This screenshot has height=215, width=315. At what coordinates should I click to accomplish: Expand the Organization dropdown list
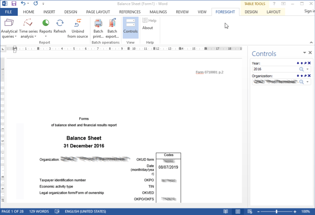tap(307, 82)
